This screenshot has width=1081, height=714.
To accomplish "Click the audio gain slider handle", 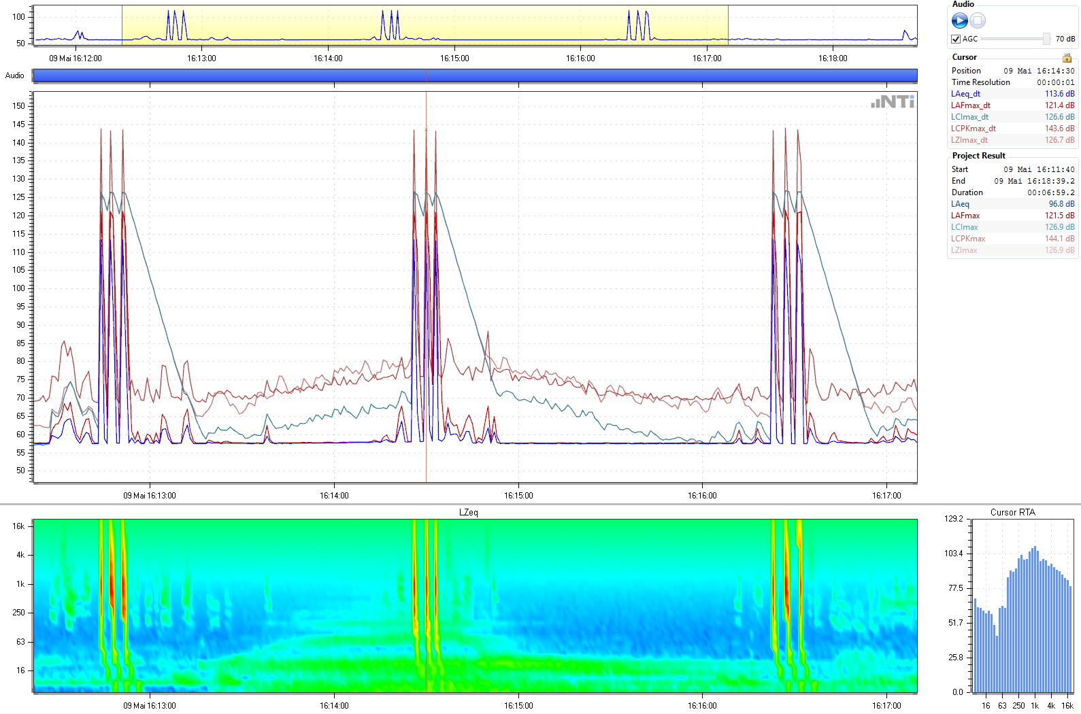I will click(1046, 39).
